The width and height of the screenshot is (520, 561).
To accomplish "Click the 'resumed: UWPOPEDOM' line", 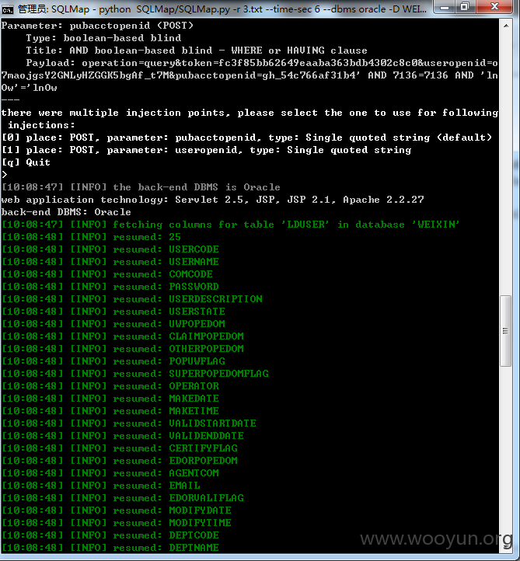I will tap(113, 324).
